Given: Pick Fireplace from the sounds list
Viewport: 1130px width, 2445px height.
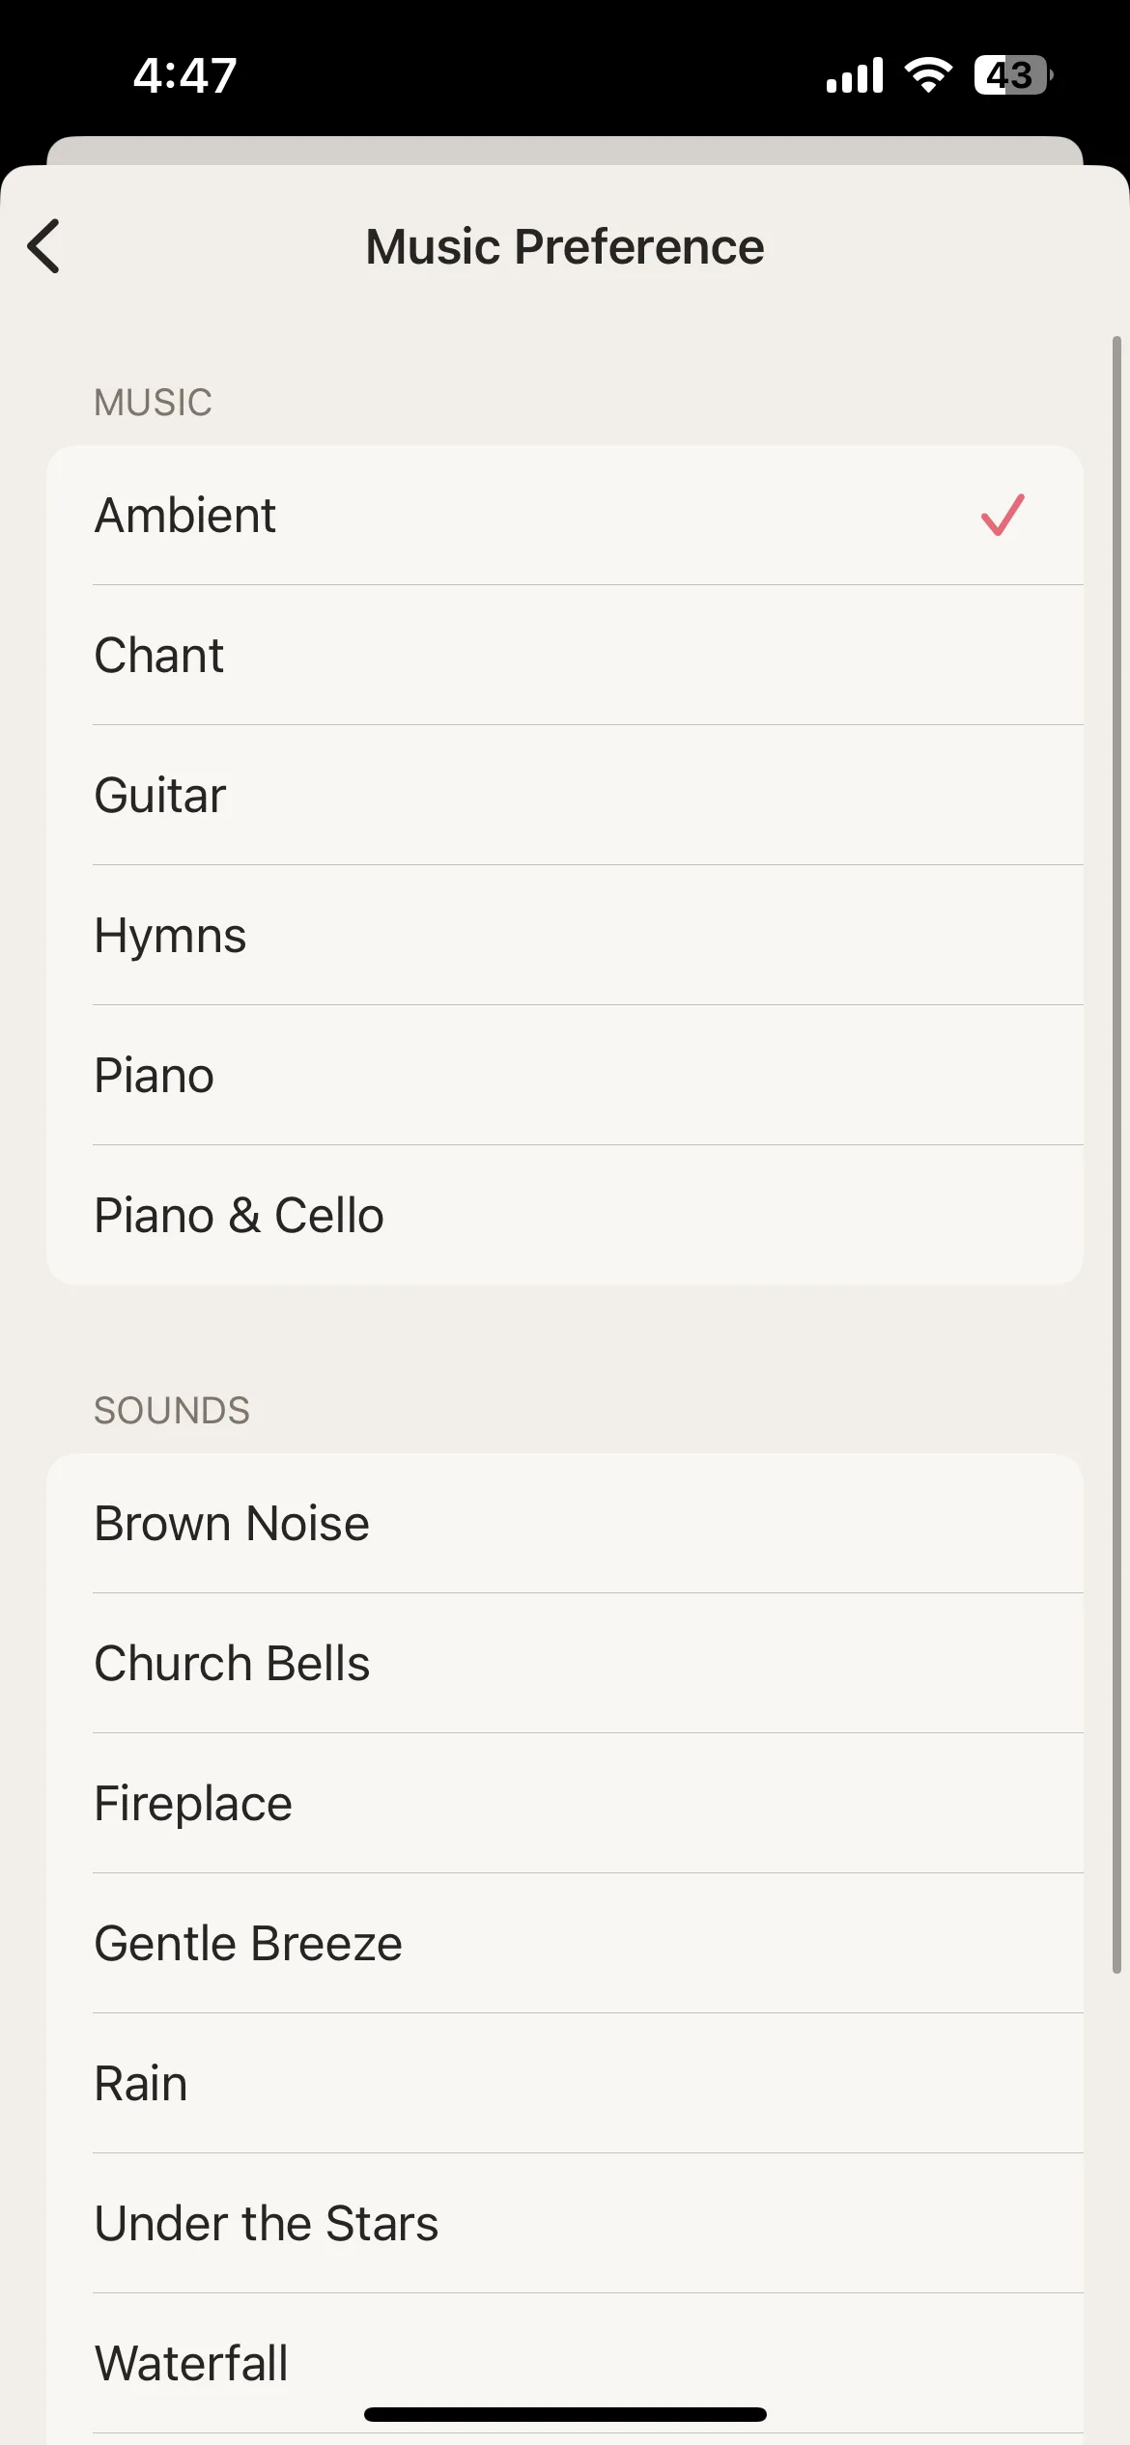Looking at the screenshot, I should click(565, 1803).
